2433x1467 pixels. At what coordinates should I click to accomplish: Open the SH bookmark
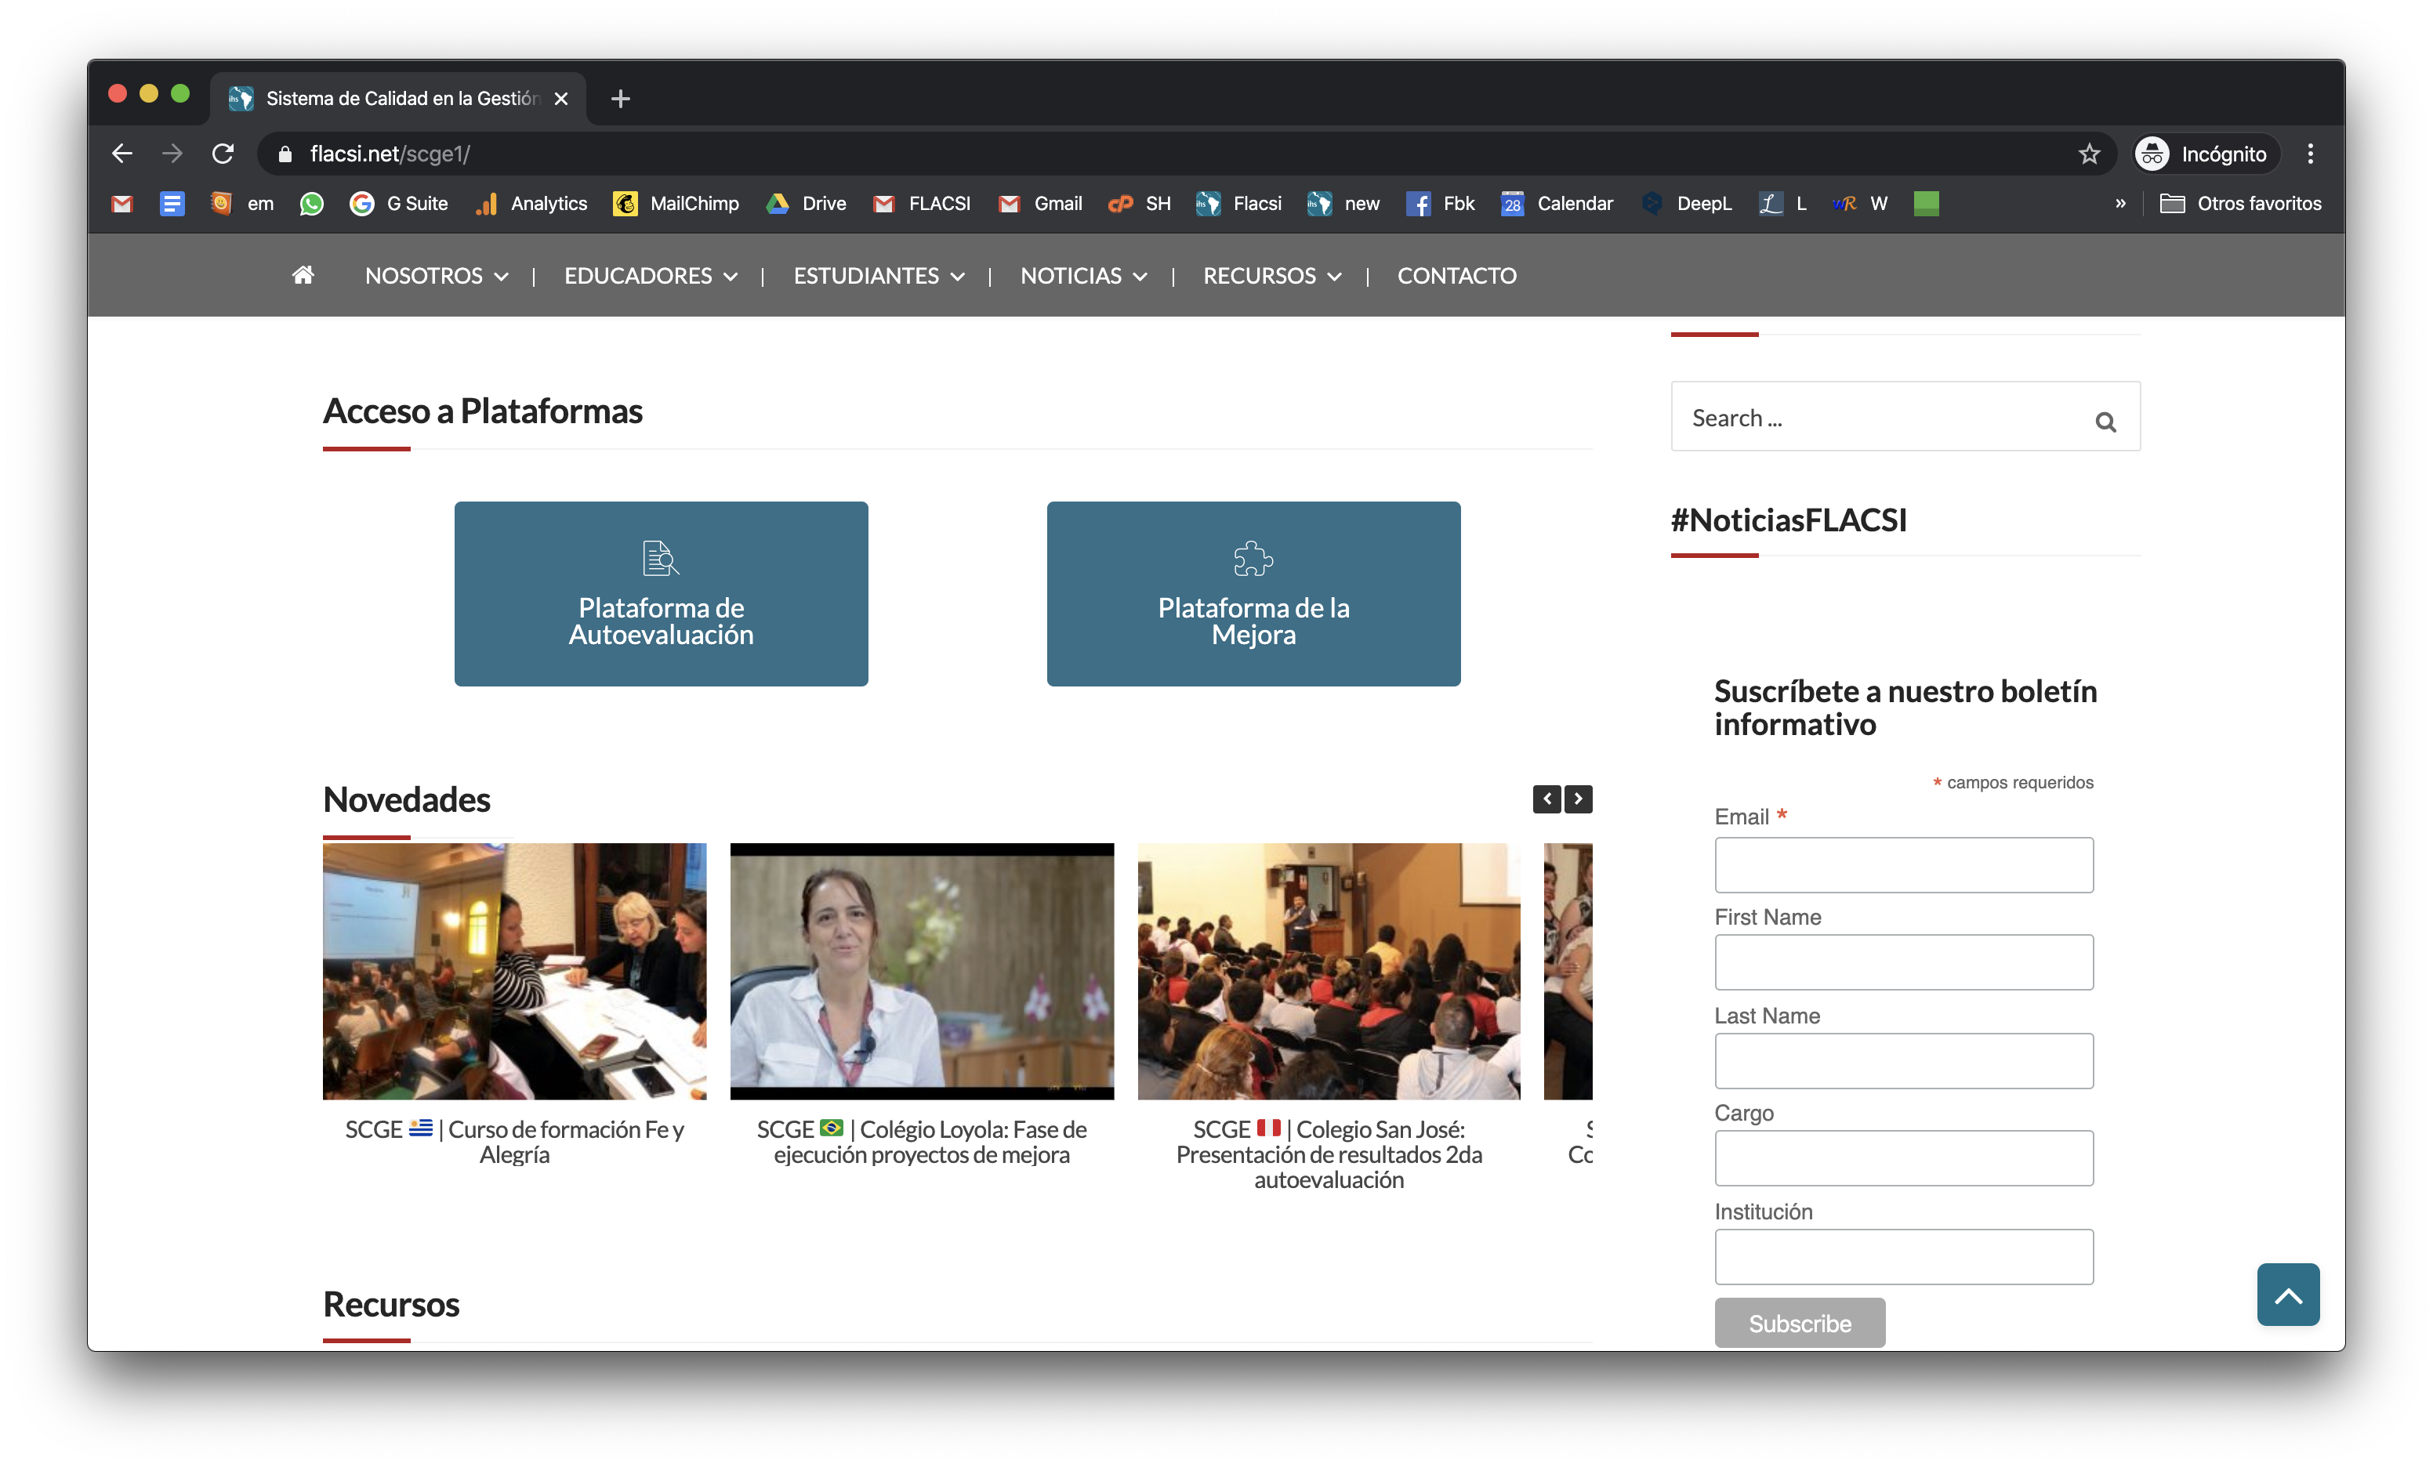(x=1140, y=204)
